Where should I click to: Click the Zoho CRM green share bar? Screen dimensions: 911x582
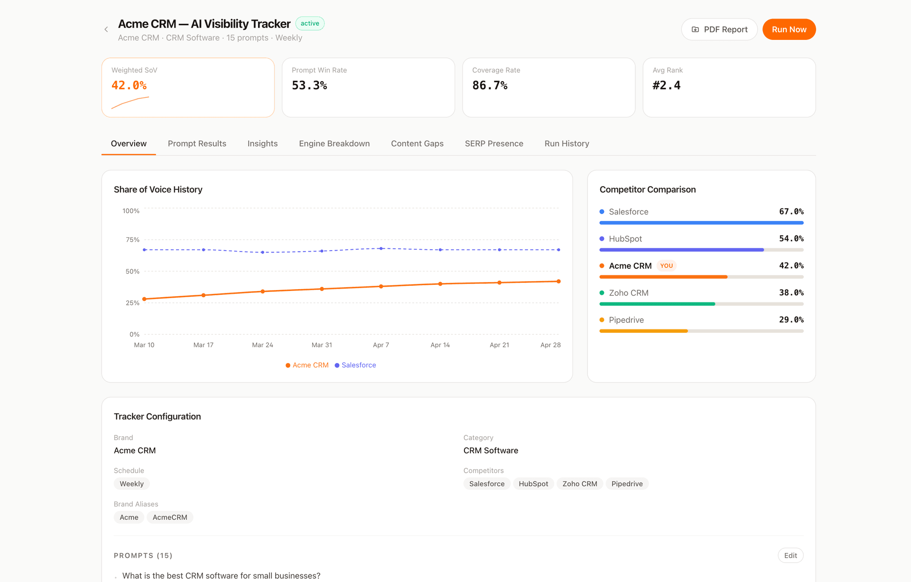click(x=701, y=304)
